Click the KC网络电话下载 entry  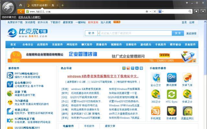click(25, 119)
